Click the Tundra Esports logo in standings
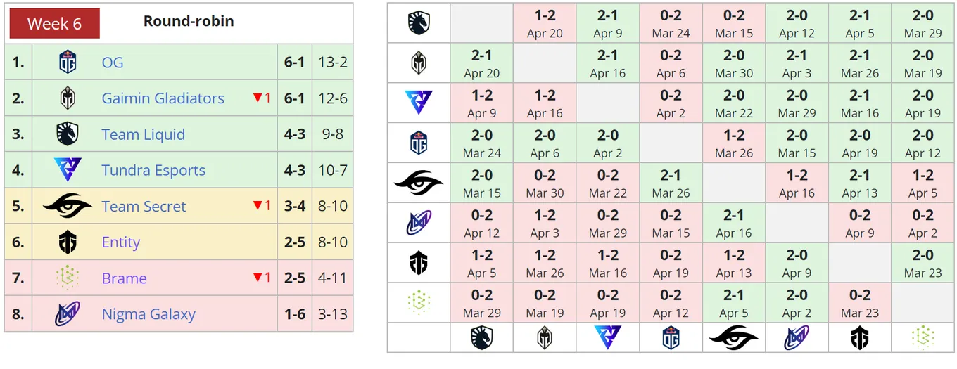Viewport: 957px width, 369px height. coord(68,170)
